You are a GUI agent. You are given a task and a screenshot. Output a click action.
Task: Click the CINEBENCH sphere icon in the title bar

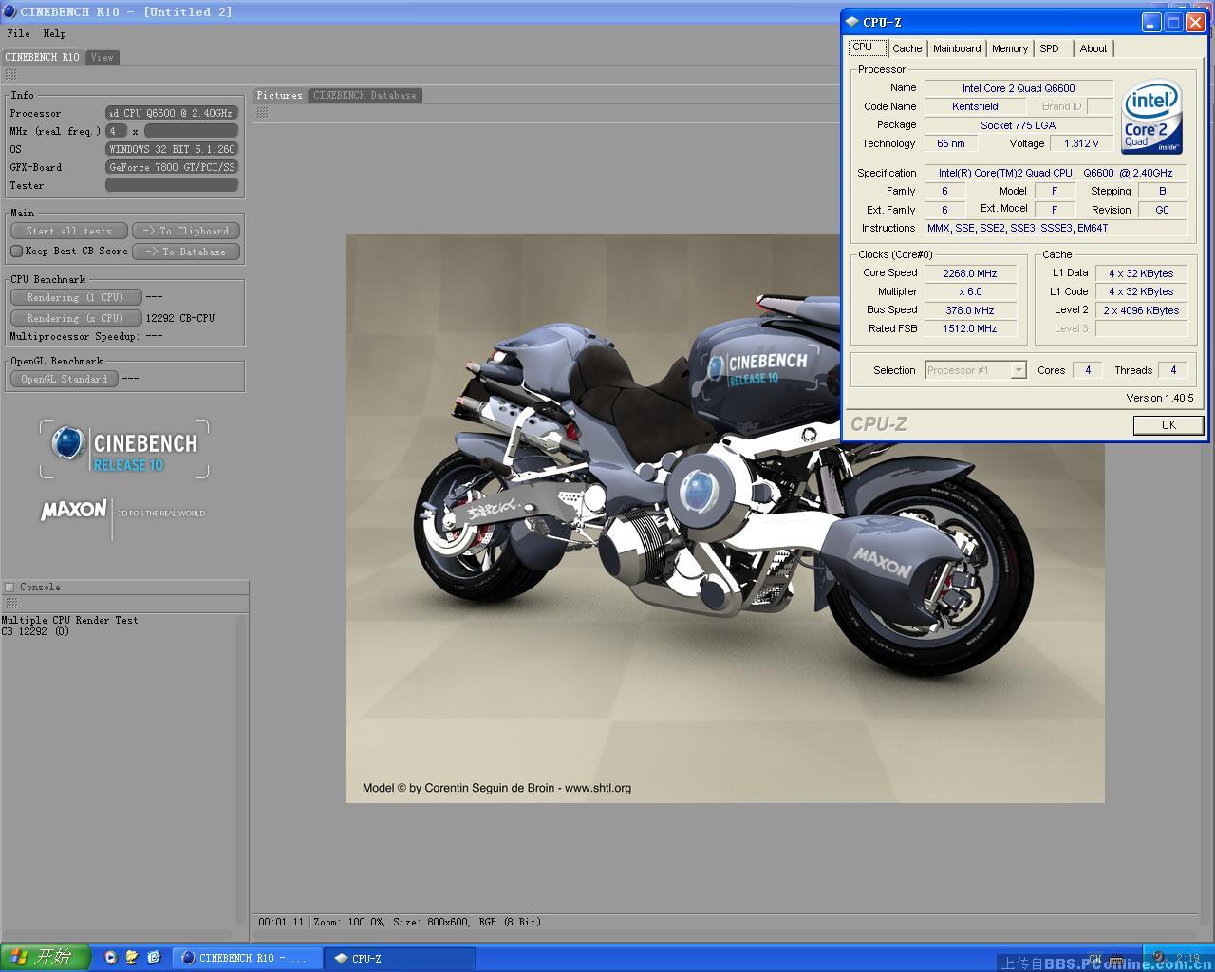9,11
